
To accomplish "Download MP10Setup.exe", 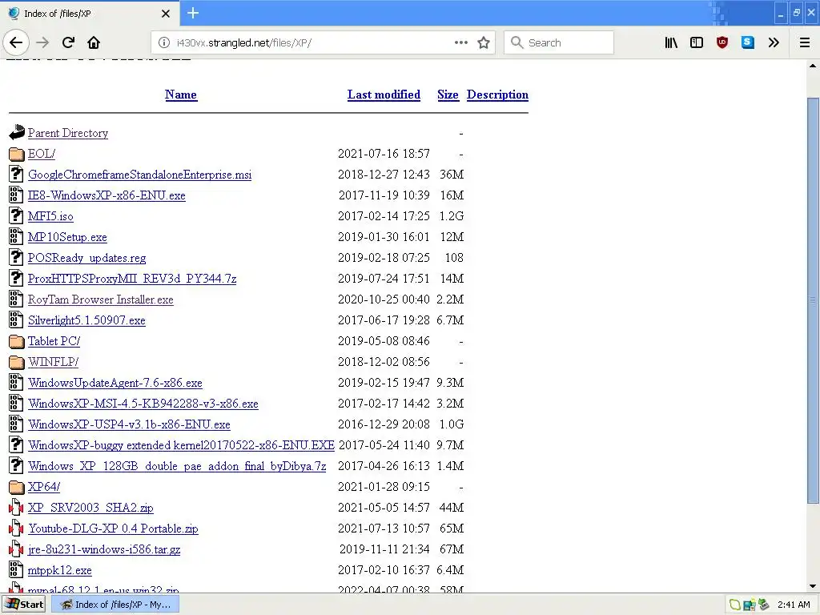I will point(67,237).
